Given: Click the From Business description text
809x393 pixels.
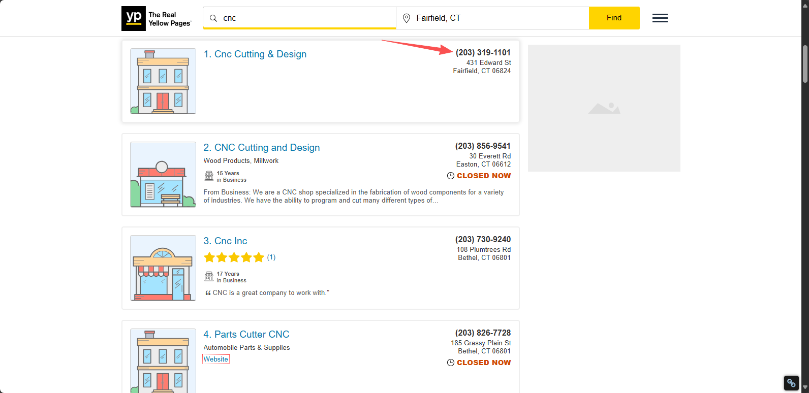Looking at the screenshot, I should coord(354,196).
